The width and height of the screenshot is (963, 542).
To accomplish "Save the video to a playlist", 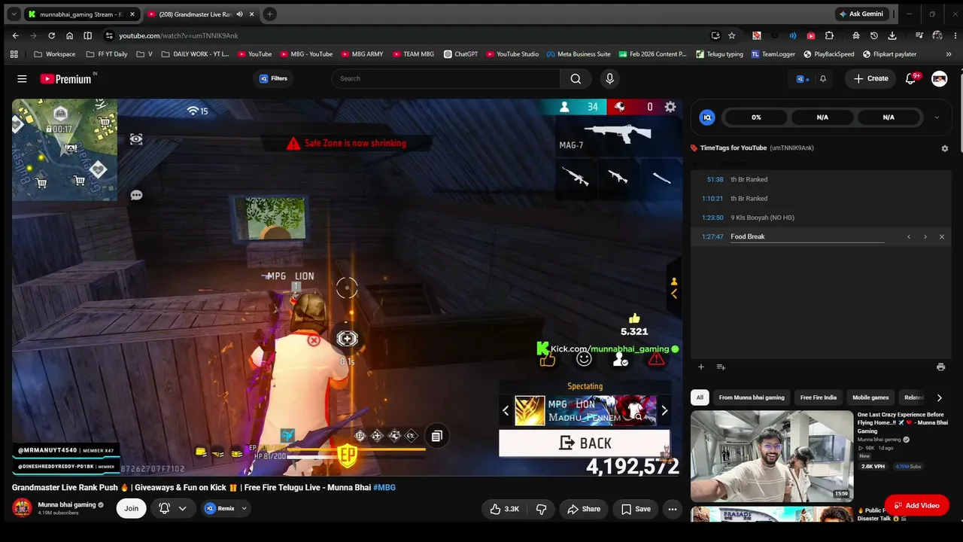I will click(x=636, y=509).
